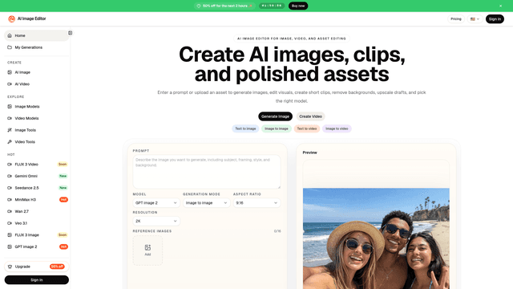513x289 pixels.
Task: Click the New badge next to Gemini Omni
Action: 63,176
